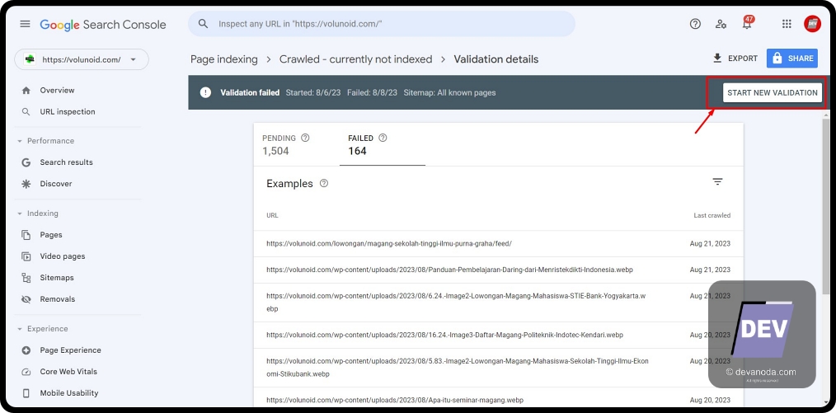Viewport: 836px width, 413px height.
Task: Click the Validation failed alert icon
Action: point(205,92)
